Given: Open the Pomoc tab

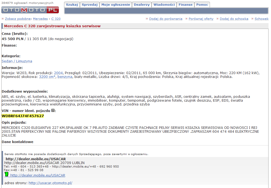Looking at the screenshot, I should pos(202,5).
